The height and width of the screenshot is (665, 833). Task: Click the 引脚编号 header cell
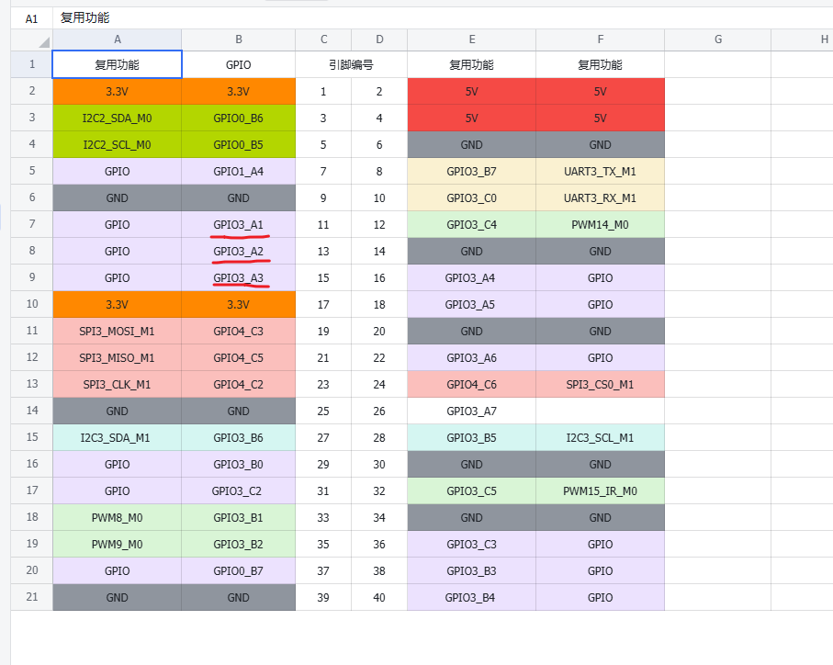[x=351, y=65]
